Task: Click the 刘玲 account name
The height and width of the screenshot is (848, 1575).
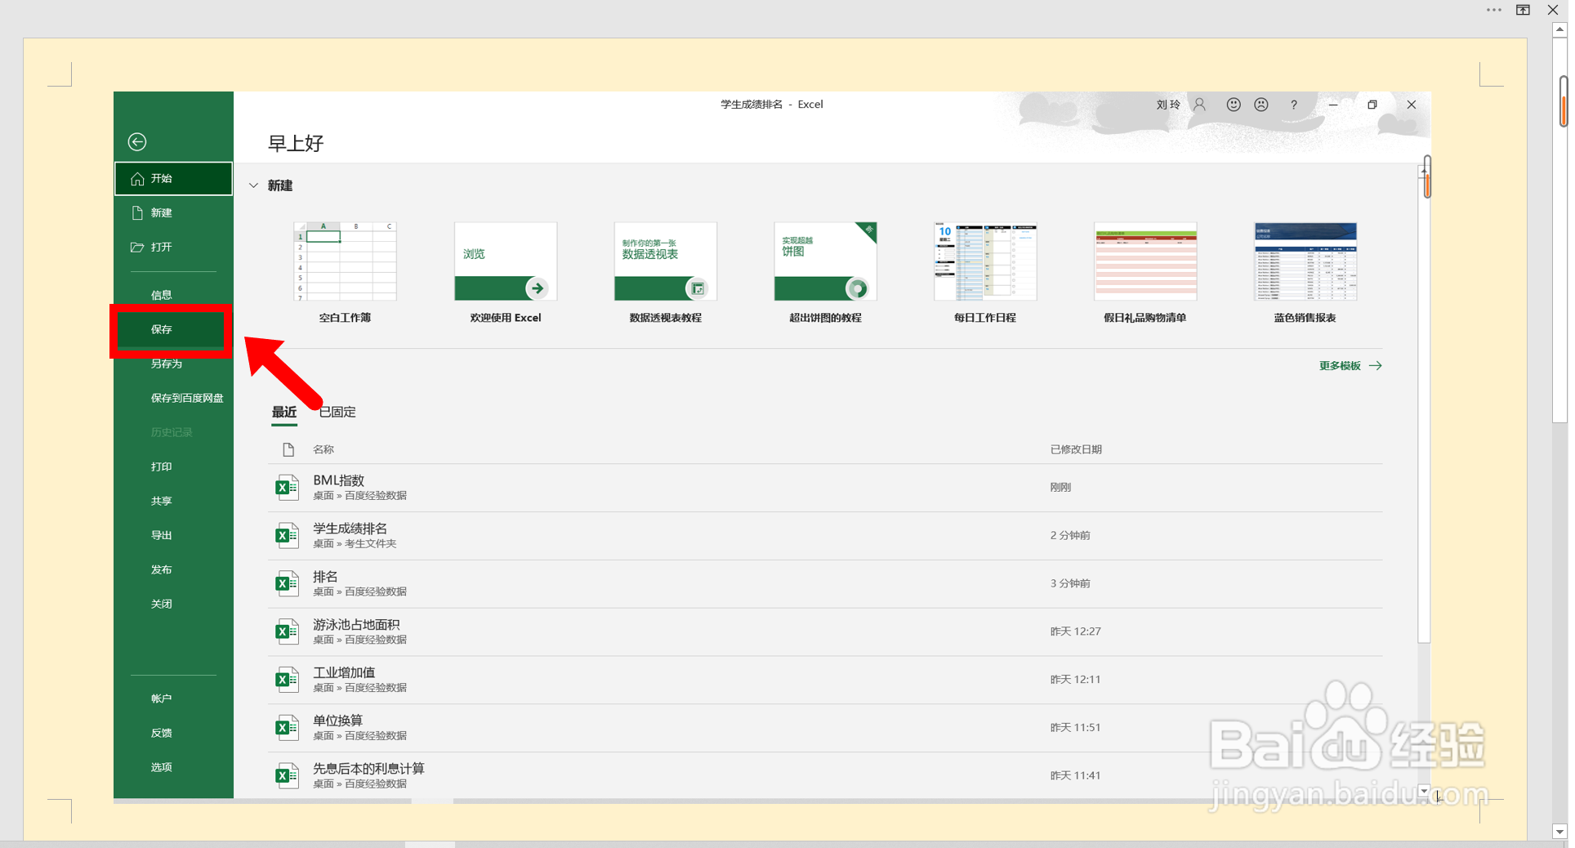Action: click(1168, 105)
